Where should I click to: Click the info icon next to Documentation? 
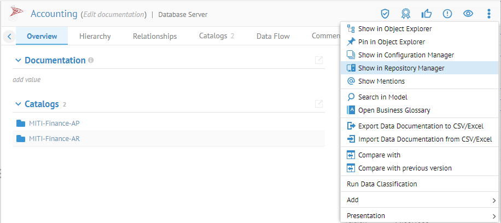point(91,60)
